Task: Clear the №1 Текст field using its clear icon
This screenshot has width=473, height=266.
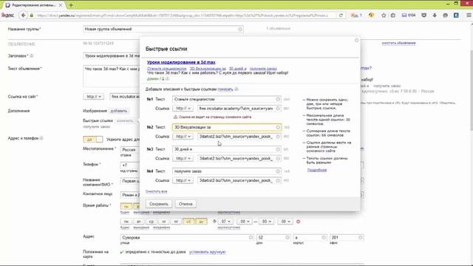Action: [x=278, y=99]
